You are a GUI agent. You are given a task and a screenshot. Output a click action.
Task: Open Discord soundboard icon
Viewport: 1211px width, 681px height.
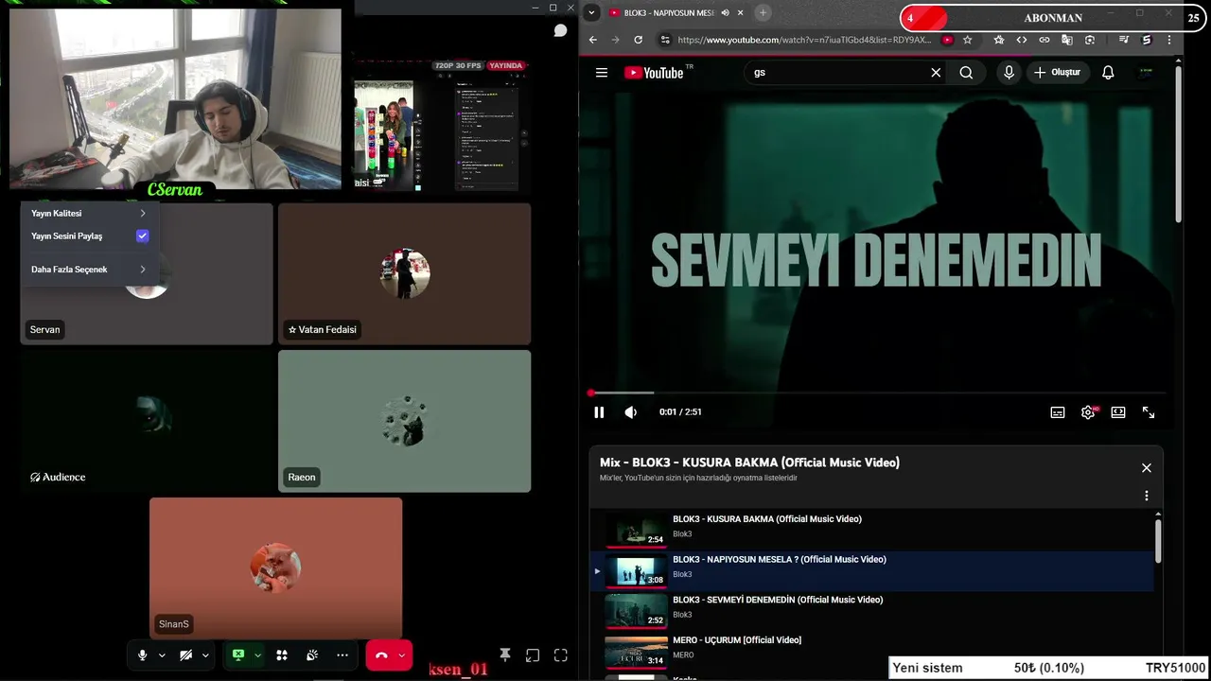click(312, 655)
